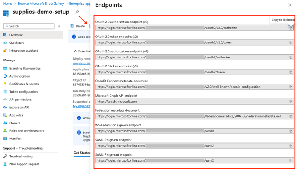Screen dimensions: 299x175
Task: Click the App roles grid icon
Action: tap(5, 115)
